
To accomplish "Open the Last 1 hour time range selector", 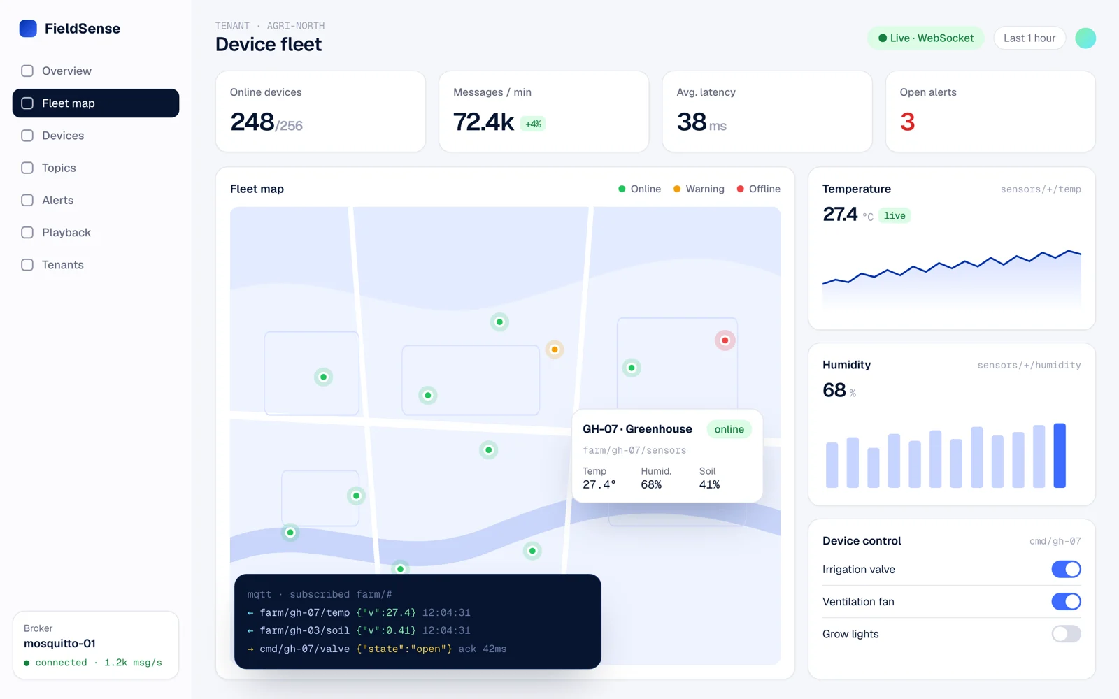I will pyautogui.click(x=1029, y=38).
